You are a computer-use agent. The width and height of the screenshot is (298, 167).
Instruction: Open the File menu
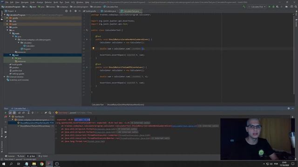coord(7,2)
